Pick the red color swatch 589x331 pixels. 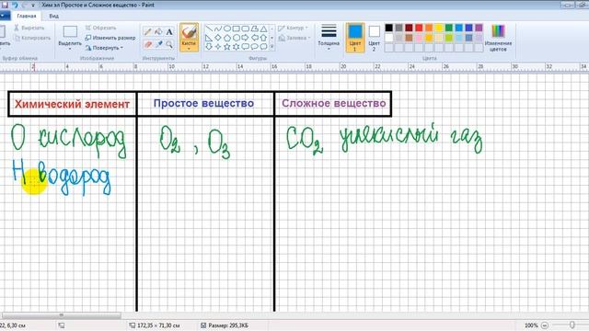[x=419, y=28]
